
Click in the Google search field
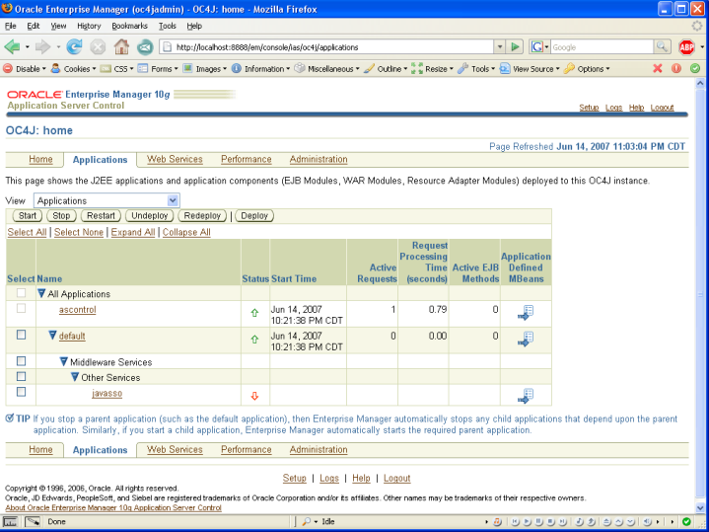pyautogui.click(x=602, y=46)
